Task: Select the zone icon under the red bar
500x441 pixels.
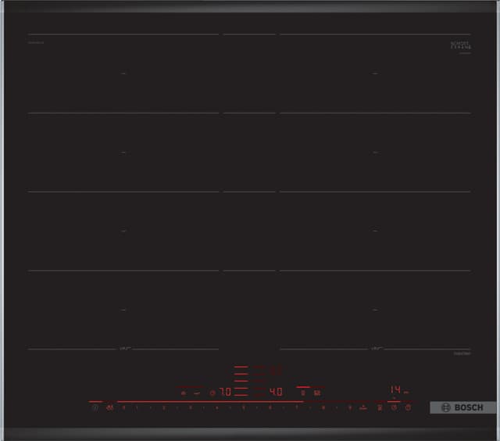Action: point(303,393)
